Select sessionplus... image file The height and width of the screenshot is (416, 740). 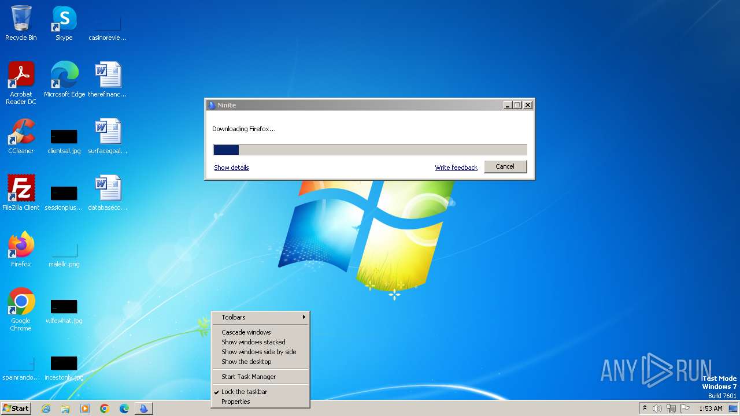click(x=64, y=198)
